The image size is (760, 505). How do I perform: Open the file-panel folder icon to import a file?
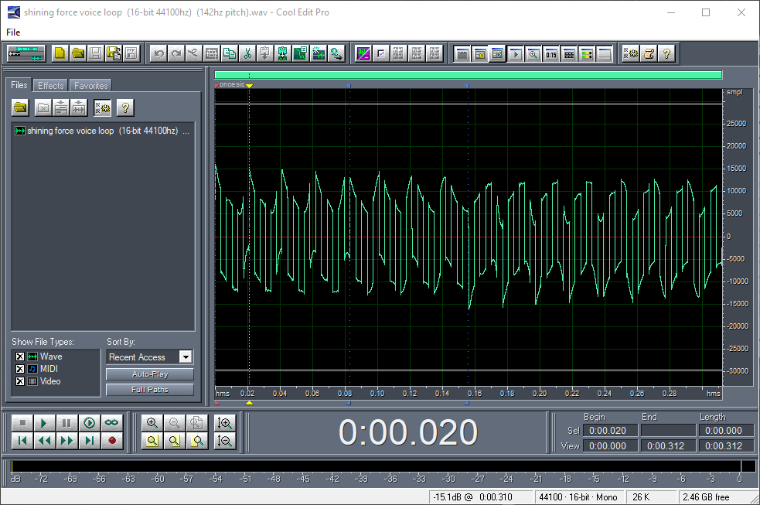[x=21, y=107]
